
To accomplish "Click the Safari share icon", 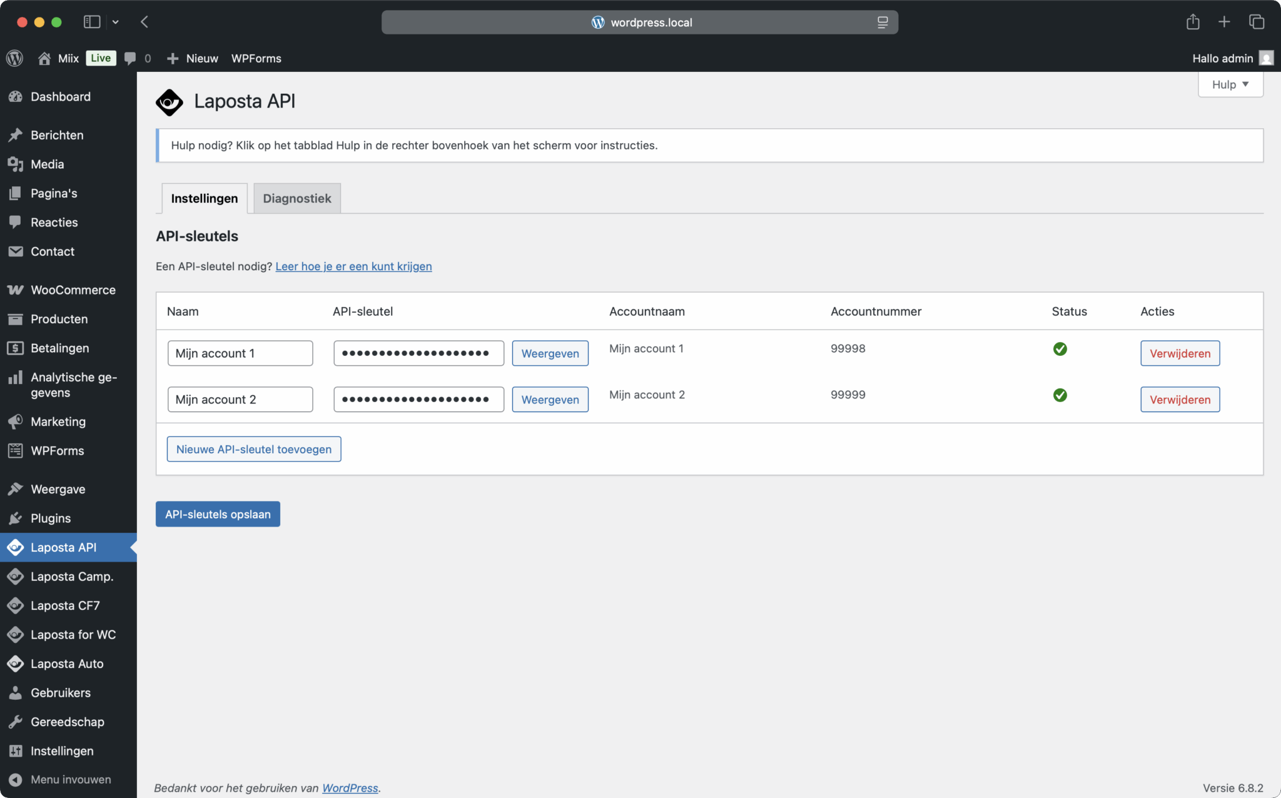I will click(x=1193, y=22).
